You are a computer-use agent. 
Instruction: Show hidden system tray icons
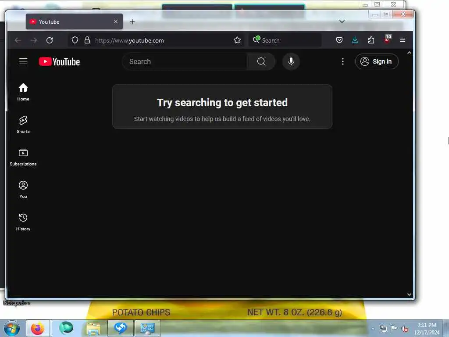tap(373, 329)
